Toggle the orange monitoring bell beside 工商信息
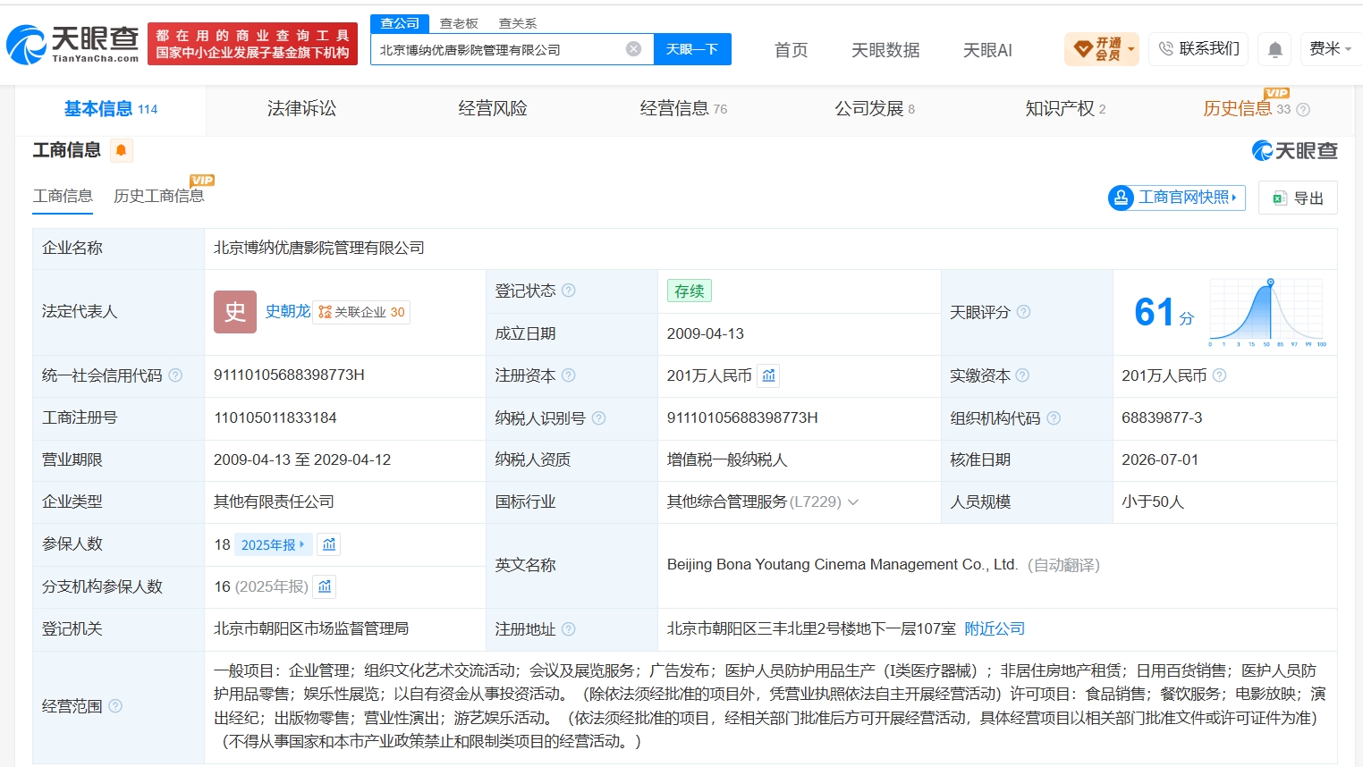This screenshot has width=1363, height=767. (x=122, y=150)
